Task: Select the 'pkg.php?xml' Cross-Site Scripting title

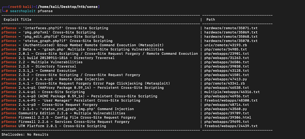Action: pyautogui.click(x=49, y=32)
